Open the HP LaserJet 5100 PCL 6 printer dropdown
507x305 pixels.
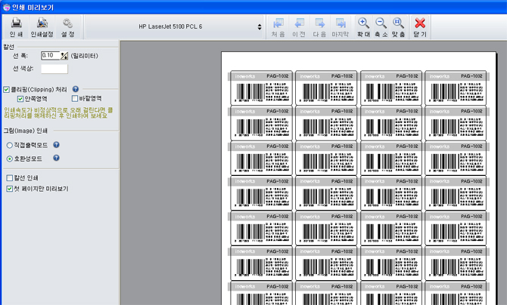[174, 26]
